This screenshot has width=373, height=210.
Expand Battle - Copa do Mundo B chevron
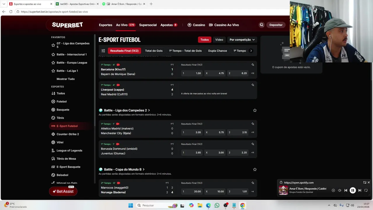pos(144,169)
